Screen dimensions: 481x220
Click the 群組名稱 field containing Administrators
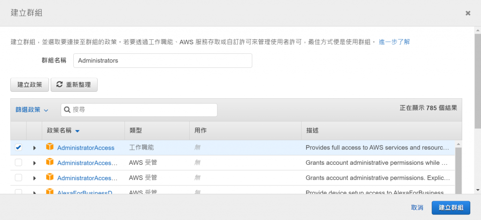(x=163, y=60)
